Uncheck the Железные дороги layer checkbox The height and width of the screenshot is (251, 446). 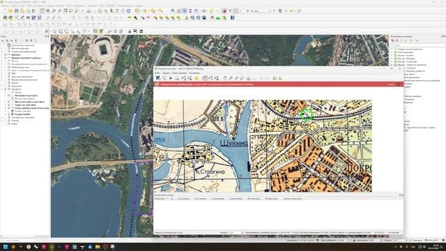[9, 102]
